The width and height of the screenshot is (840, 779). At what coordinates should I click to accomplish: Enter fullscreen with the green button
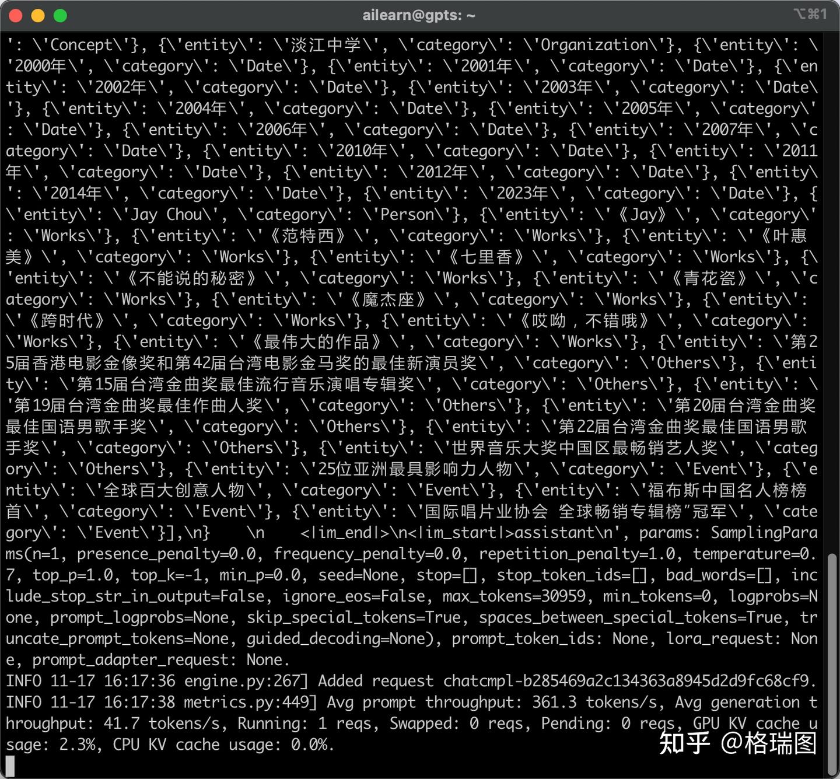(58, 15)
